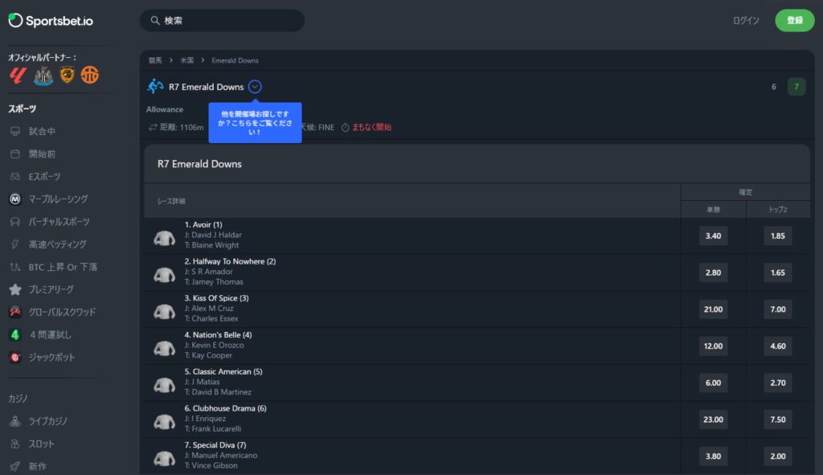Click the ジャックポット icon
Screen dimensions: 823x475
tap(15, 357)
